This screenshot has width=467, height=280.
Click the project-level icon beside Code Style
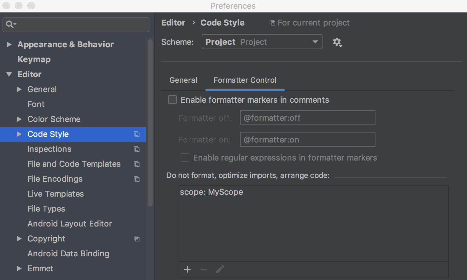pos(136,134)
